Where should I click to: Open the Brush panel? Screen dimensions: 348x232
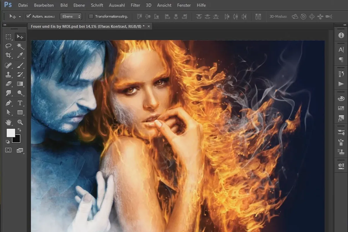pos(341,142)
